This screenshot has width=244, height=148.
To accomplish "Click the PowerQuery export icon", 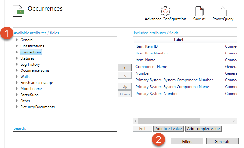I will 223,11.
